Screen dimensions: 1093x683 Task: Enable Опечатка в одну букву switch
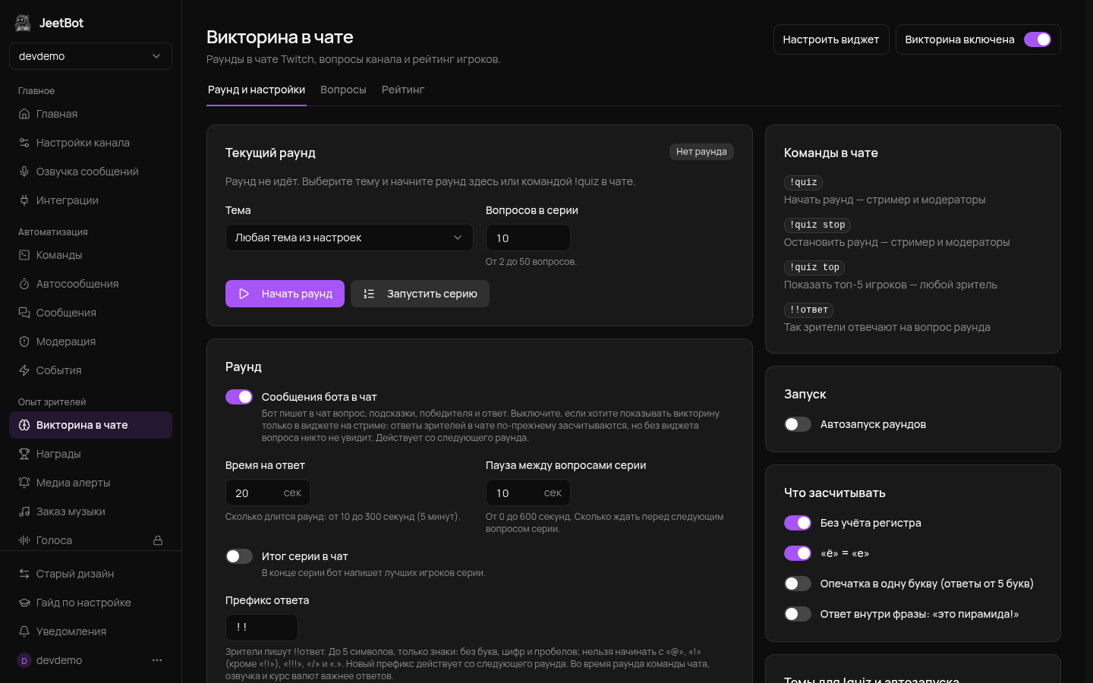click(798, 584)
